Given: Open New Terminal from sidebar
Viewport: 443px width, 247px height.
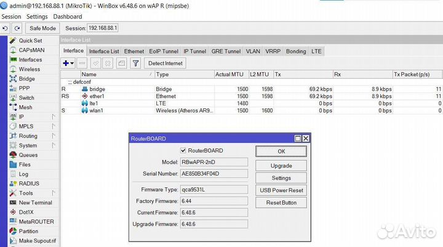Looking at the screenshot, I should [35, 203].
